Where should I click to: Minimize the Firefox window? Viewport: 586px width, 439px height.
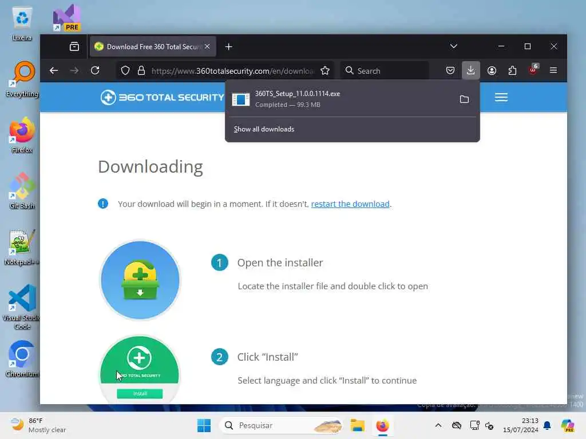501,46
